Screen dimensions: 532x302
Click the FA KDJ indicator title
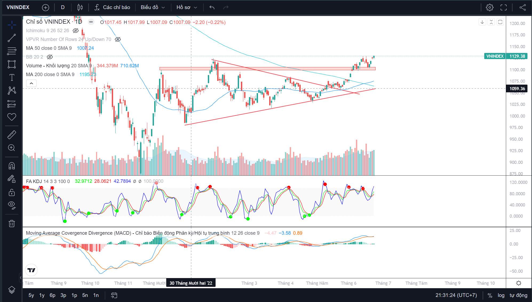34,181
